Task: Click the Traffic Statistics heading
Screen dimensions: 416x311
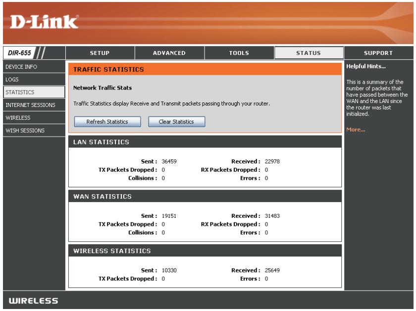Action: tap(108, 69)
